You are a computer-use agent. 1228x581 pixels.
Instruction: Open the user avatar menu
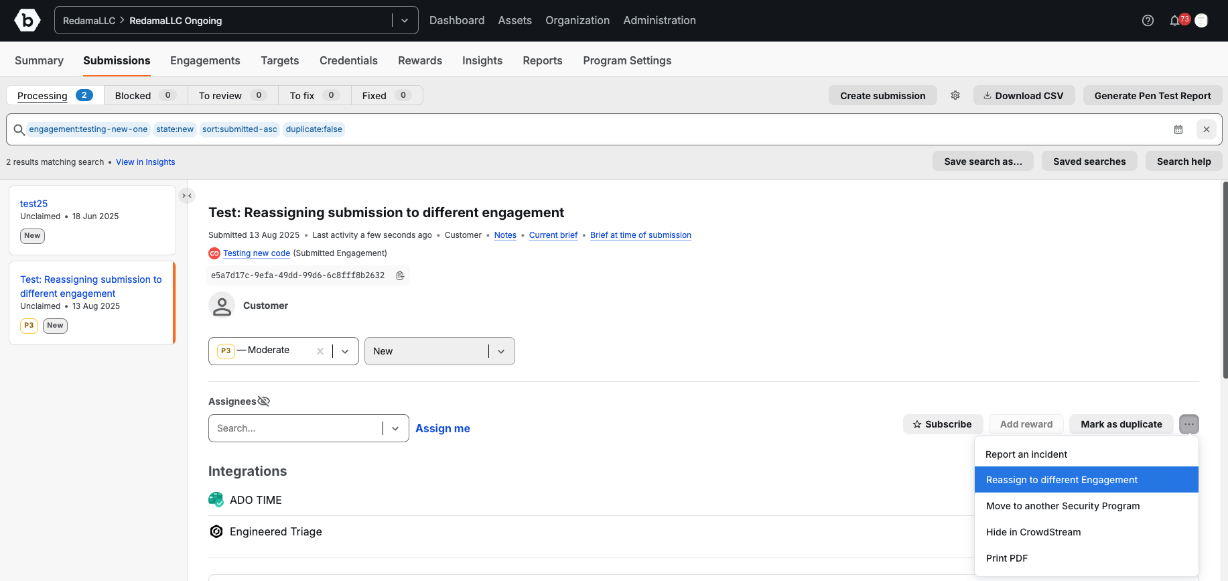click(x=1201, y=21)
